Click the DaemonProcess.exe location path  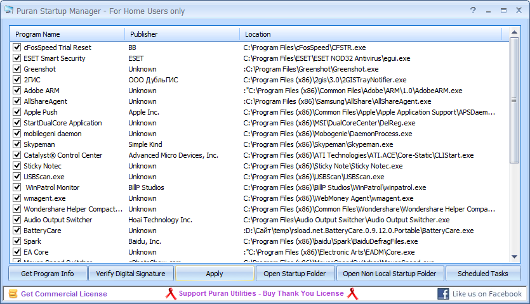328,134
